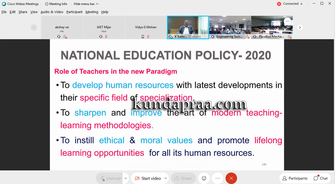Screen dimensions: 335x184
Task: Open ellipsis menu on Faculties Mecha thumbnail
Action: click(x=288, y=21)
